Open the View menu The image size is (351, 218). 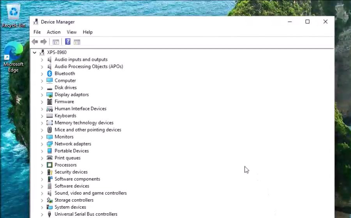(x=71, y=32)
